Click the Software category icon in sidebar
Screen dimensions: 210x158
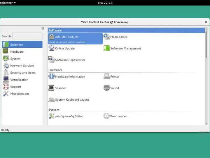tap(6, 44)
